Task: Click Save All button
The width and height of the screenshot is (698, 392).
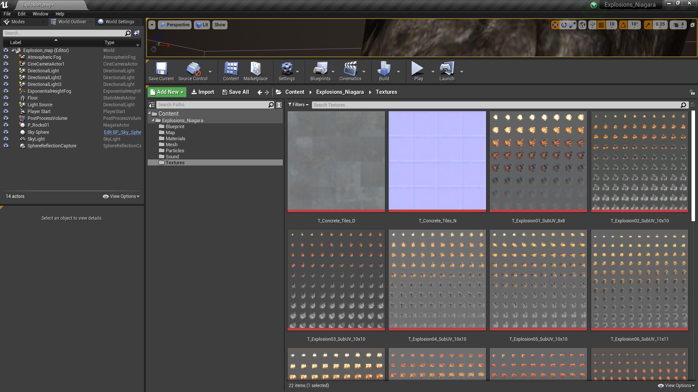Action: (236, 92)
